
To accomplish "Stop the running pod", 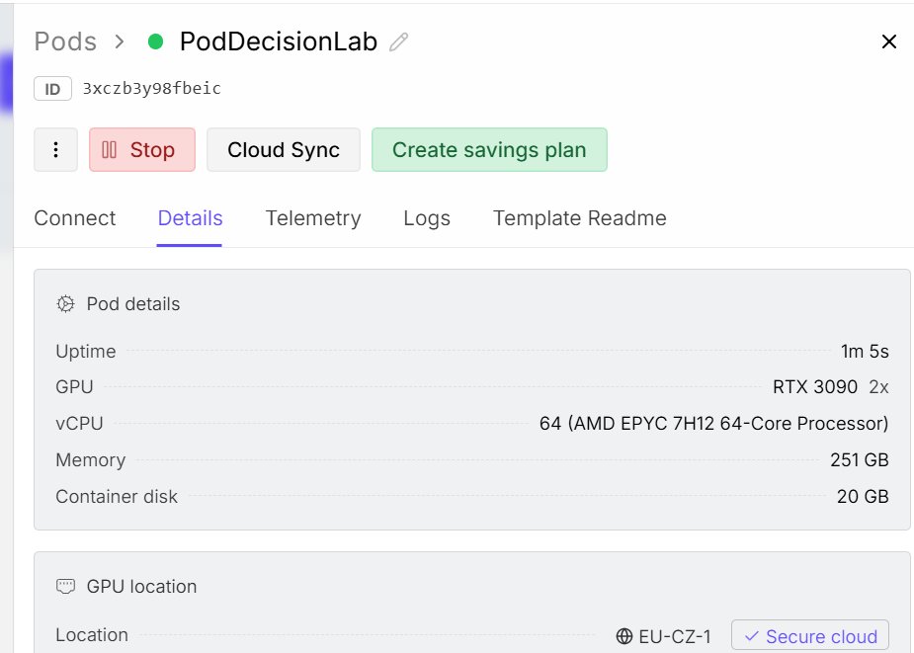I will 142,150.
